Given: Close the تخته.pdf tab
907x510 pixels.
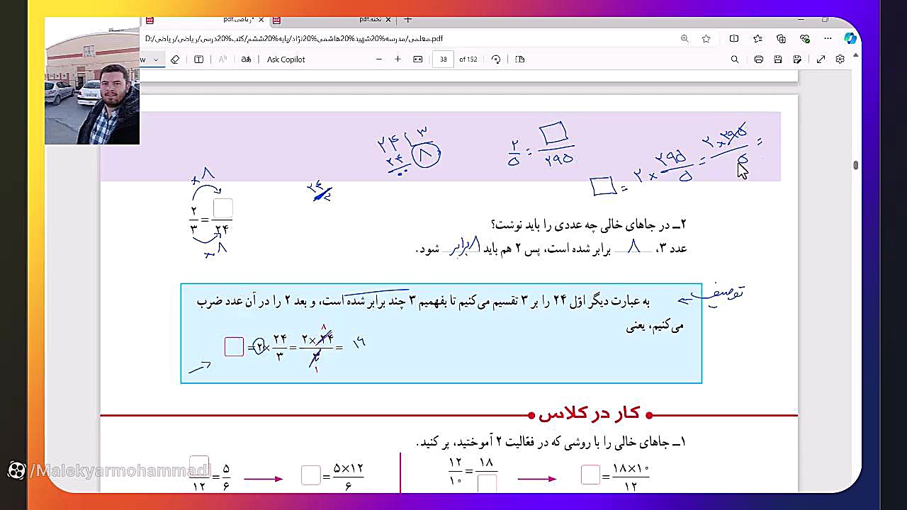Looking at the screenshot, I should coord(388,20).
